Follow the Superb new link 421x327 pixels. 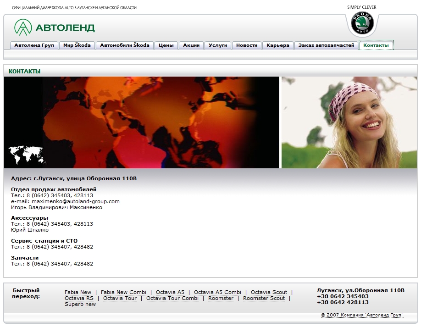[x=80, y=304]
